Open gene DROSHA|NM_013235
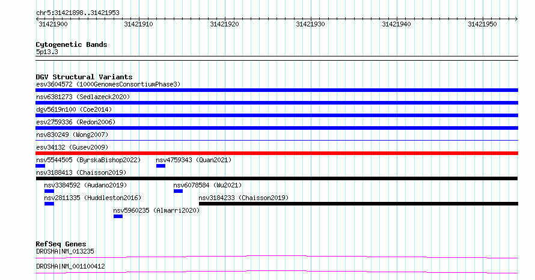The height and width of the screenshot is (280, 535). point(65,251)
